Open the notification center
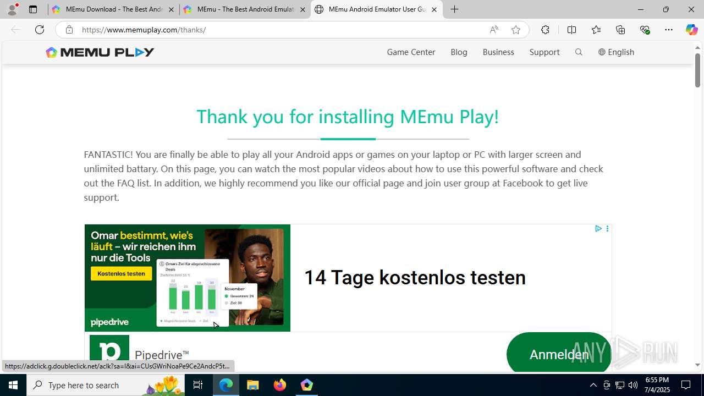Viewport: 704px width, 396px height. [686, 385]
